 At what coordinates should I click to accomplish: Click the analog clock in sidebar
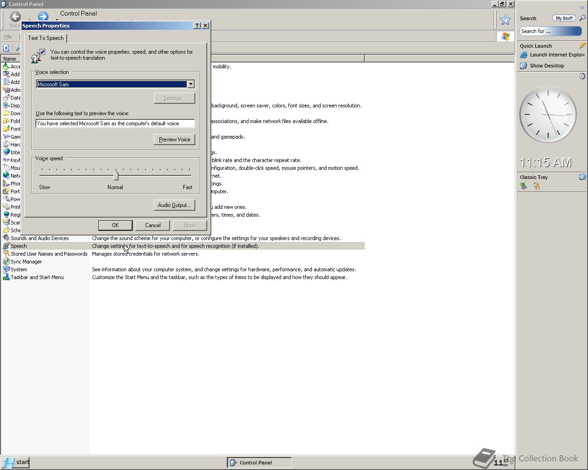(548, 115)
